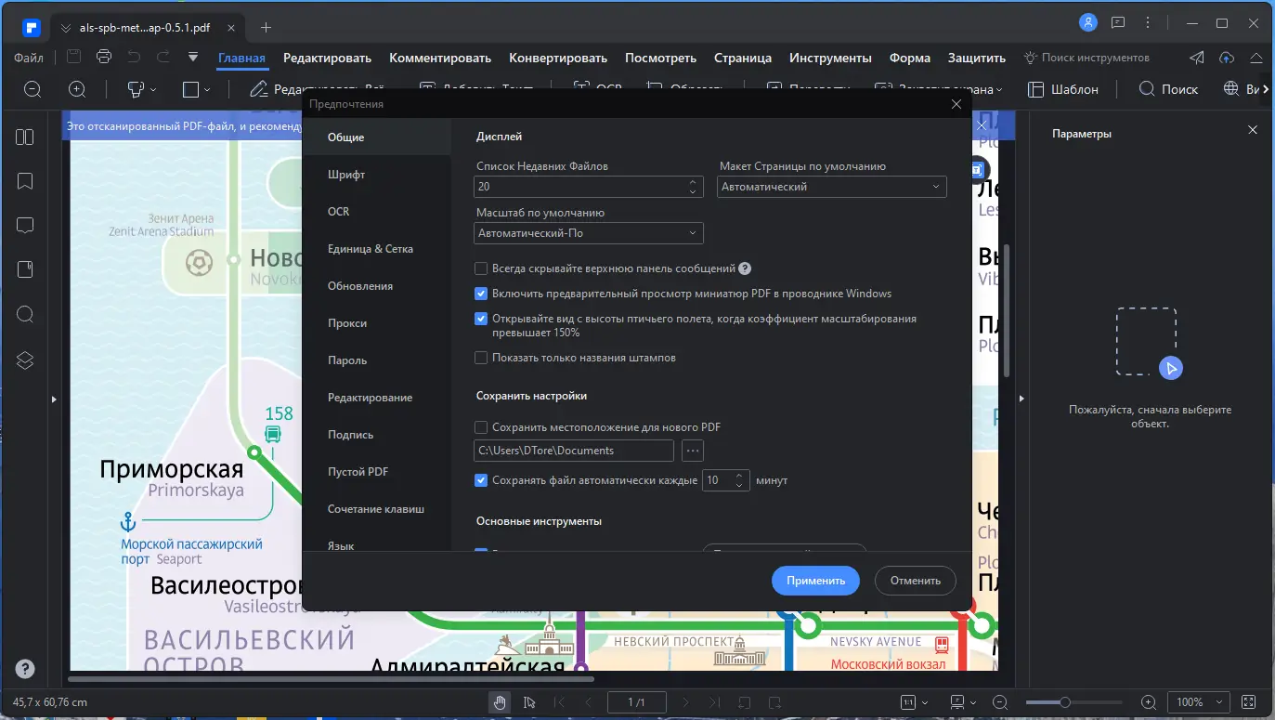Click the browse folder ellipsis button
Screen dimensions: 1275x720
tap(693, 451)
